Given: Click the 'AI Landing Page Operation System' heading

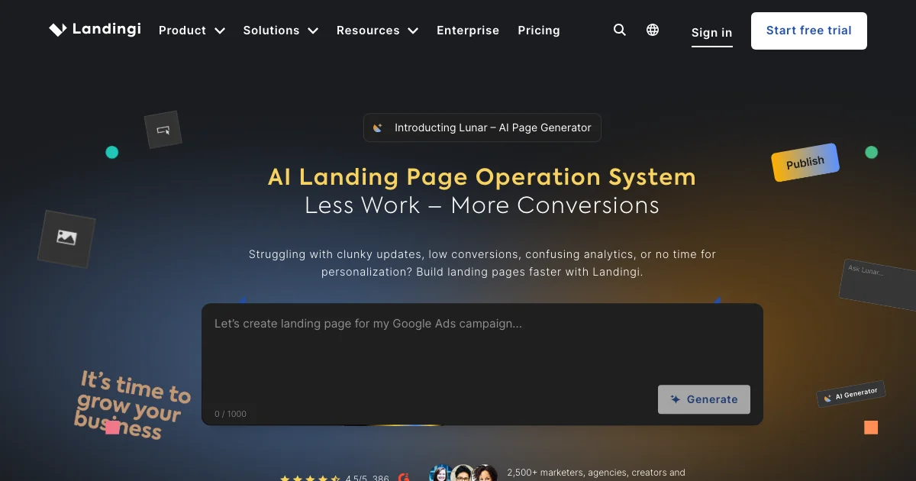Looking at the screenshot, I should pos(482,177).
